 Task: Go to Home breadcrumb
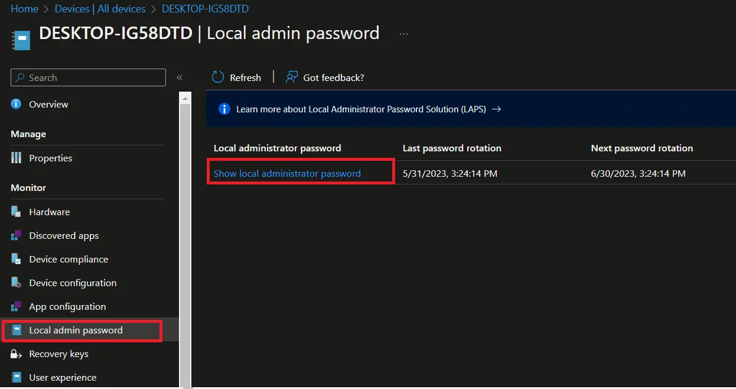tap(24, 9)
